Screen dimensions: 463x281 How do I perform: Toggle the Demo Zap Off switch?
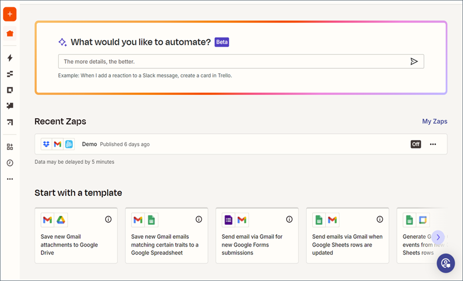pos(416,144)
